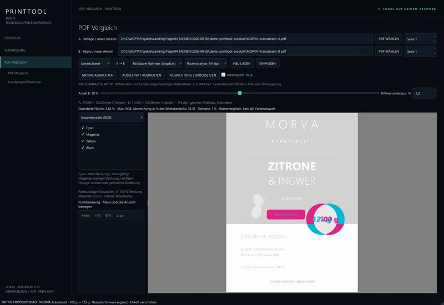Swap files with the A ↔ B button
Screen dimensions: 444x305
[x=120, y=63]
